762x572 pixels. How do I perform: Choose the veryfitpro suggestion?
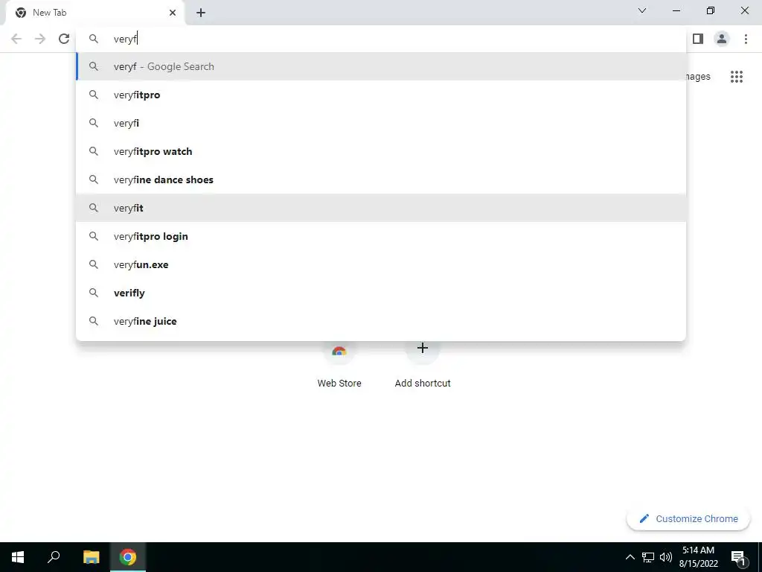[x=381, y=95]
